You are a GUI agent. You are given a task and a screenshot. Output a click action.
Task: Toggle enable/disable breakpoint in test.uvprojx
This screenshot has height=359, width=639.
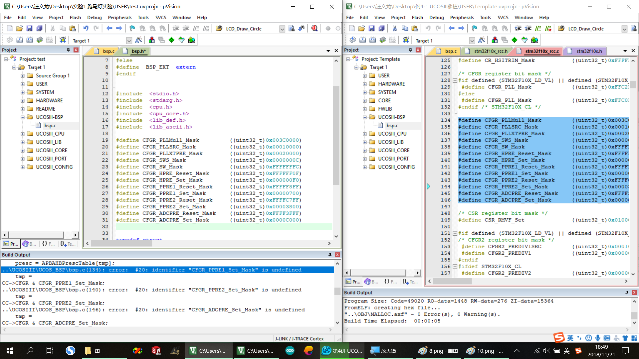click(x=338, y=29)
